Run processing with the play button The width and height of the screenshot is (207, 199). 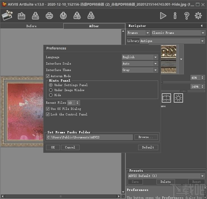[x=163, y=16]
